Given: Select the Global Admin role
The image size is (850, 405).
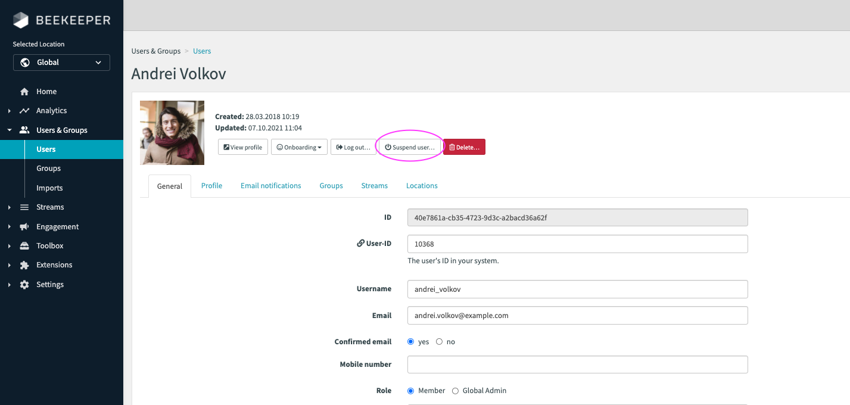Looking at the screenshot, I should click(456, 391).
